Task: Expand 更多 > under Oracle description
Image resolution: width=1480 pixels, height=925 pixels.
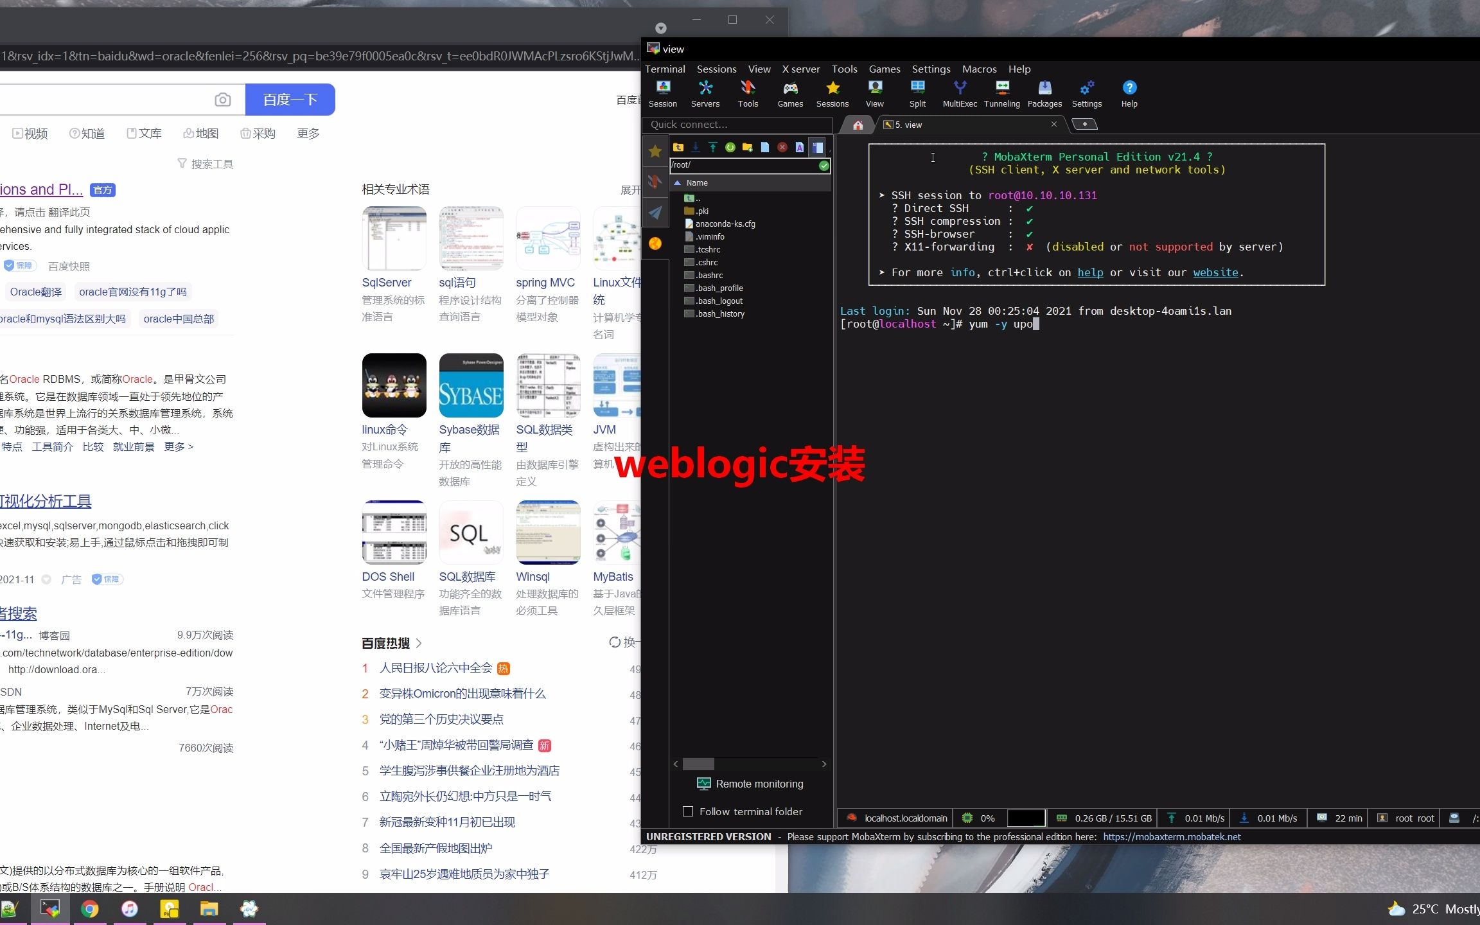Action: click(x=179, y=447)
